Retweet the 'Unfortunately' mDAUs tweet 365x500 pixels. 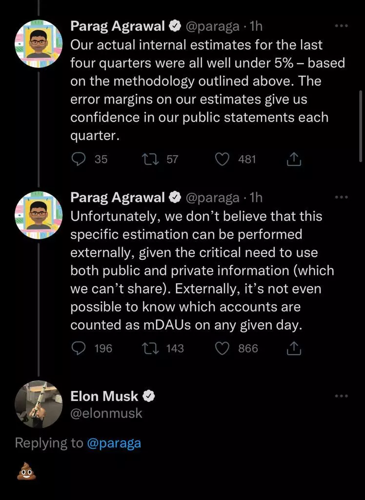click(147, 348)
